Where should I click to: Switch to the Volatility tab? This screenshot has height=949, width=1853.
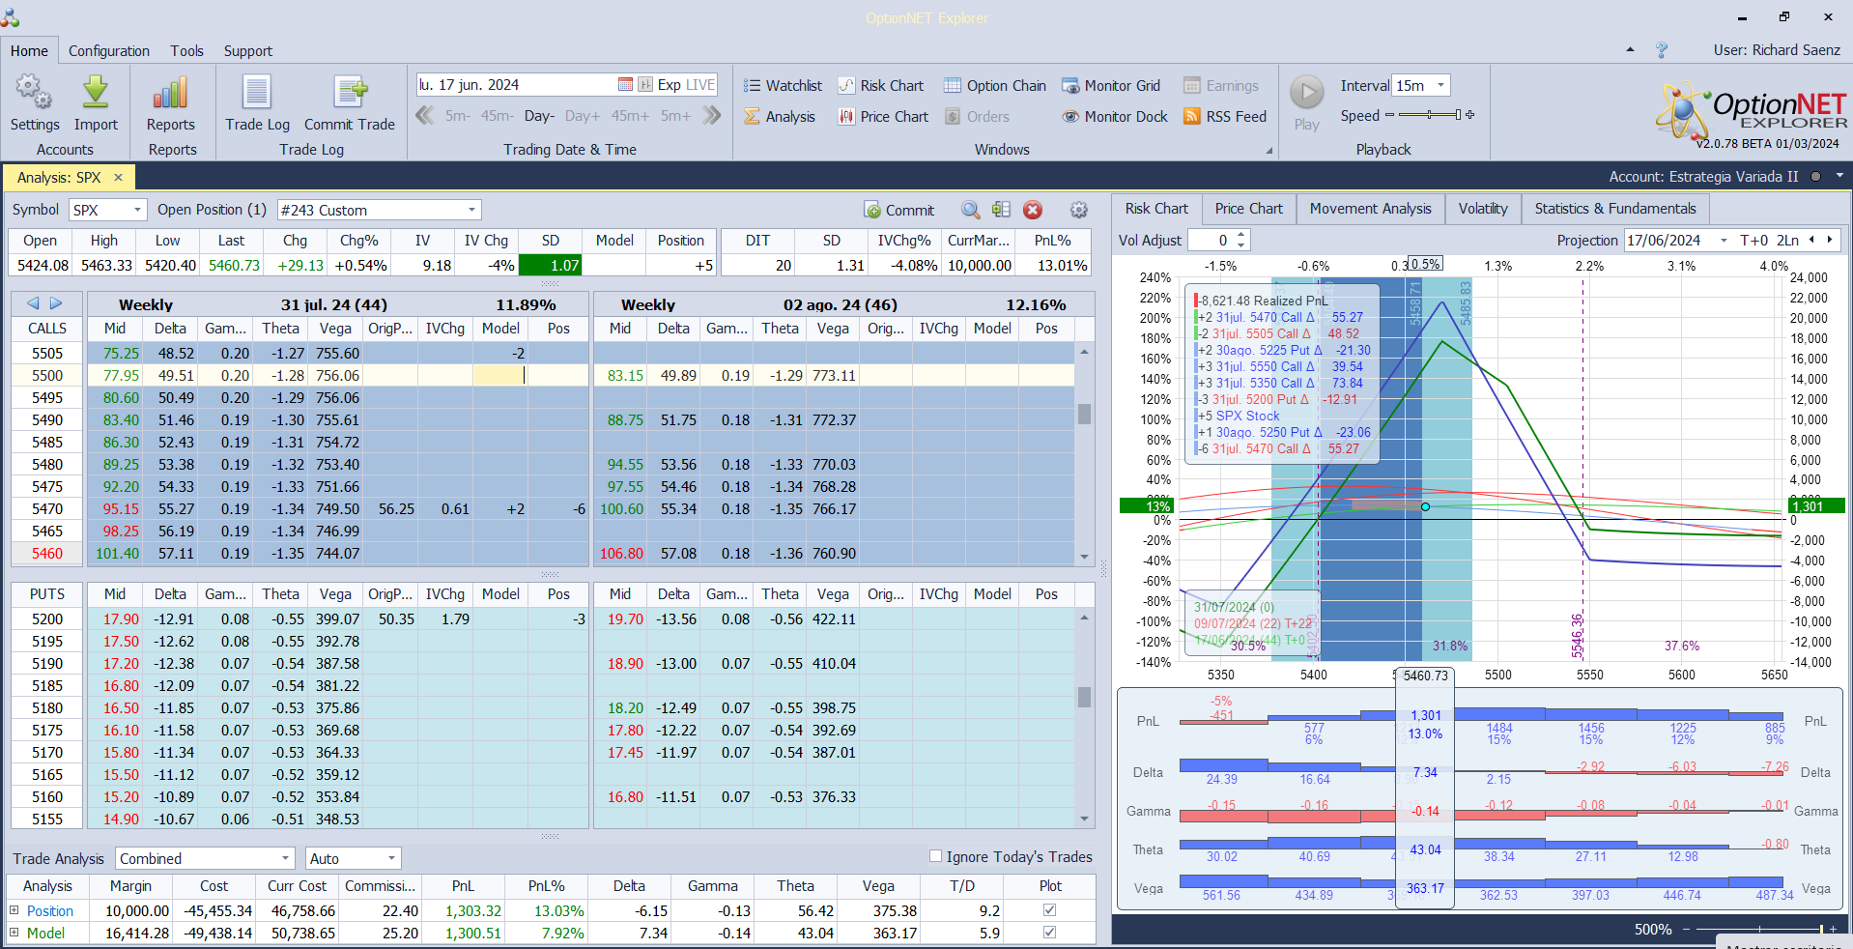[1483, 209]
